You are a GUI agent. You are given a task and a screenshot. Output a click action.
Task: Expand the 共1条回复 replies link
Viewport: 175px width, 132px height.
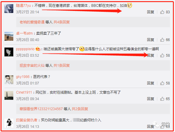(x=61, y=66)
